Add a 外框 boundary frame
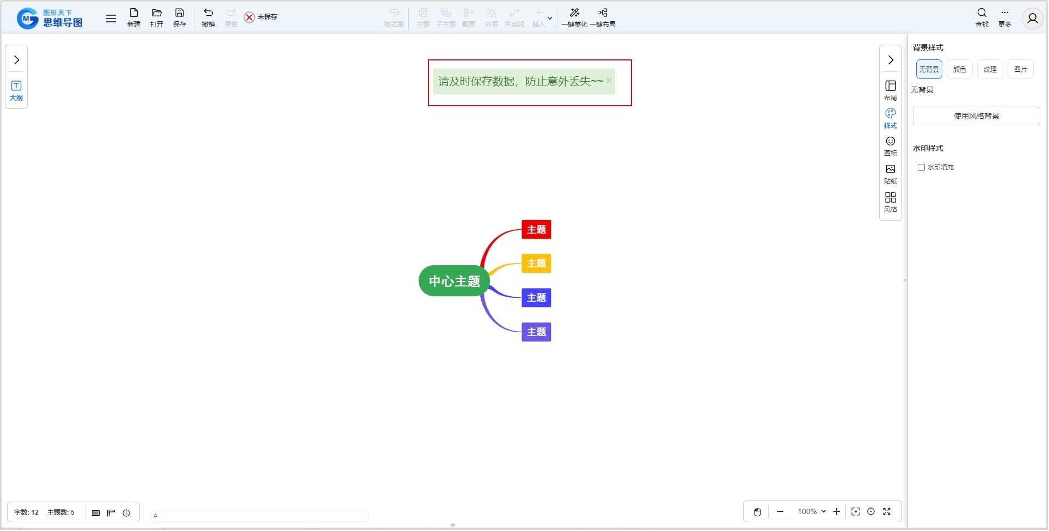Image resolution: width=1049 pixels, height=531 pixels. tap(492, 18)
